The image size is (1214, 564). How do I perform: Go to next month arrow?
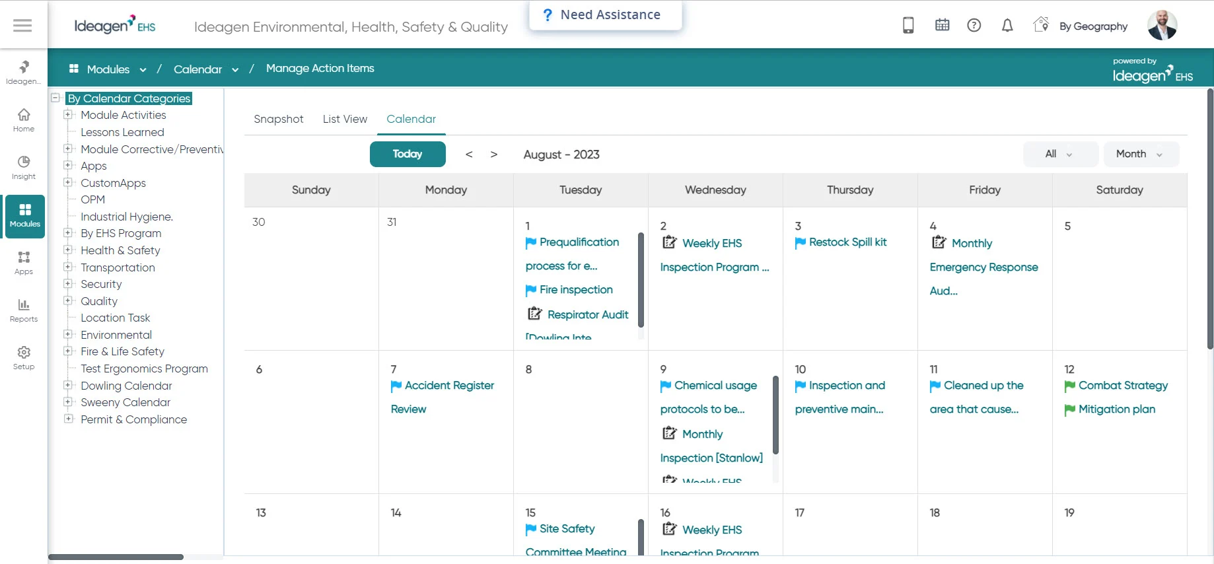(x=493, y=155)
